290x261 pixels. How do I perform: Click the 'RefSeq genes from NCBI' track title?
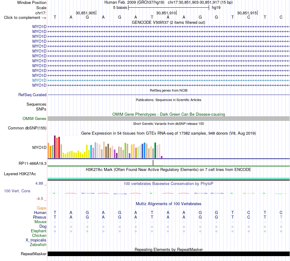pos(169,90)
